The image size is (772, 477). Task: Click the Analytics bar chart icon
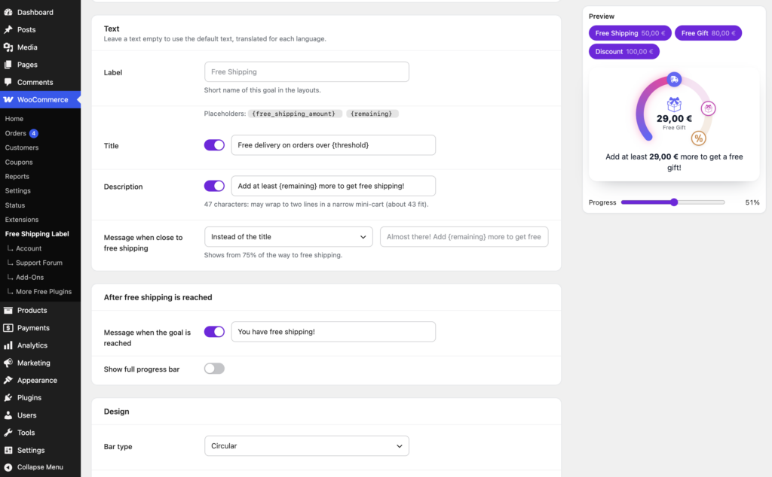pos(8,345)
